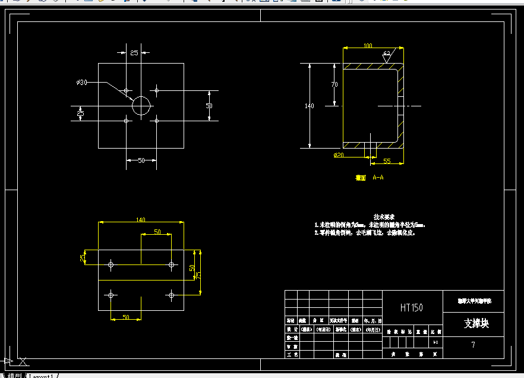Select the 63 surface roughness symbol
The image size is (524, 378).
coord(387,56)
